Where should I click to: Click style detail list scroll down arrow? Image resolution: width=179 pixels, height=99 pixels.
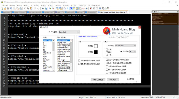[x=71, y=70]
